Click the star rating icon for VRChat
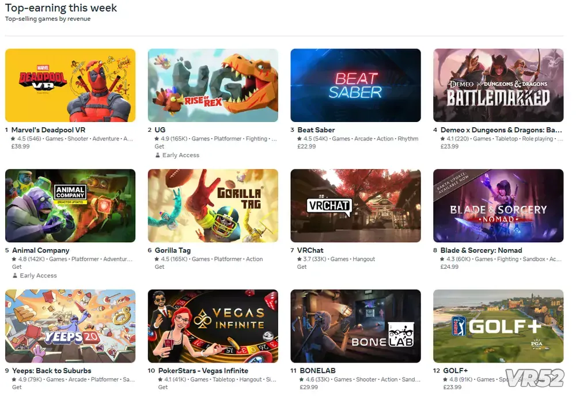 (300, 259)
